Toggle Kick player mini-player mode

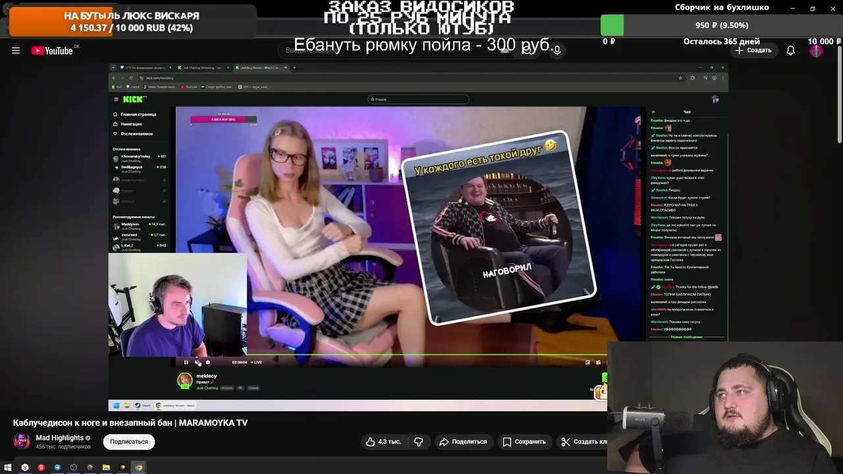(x=587, y=362)
